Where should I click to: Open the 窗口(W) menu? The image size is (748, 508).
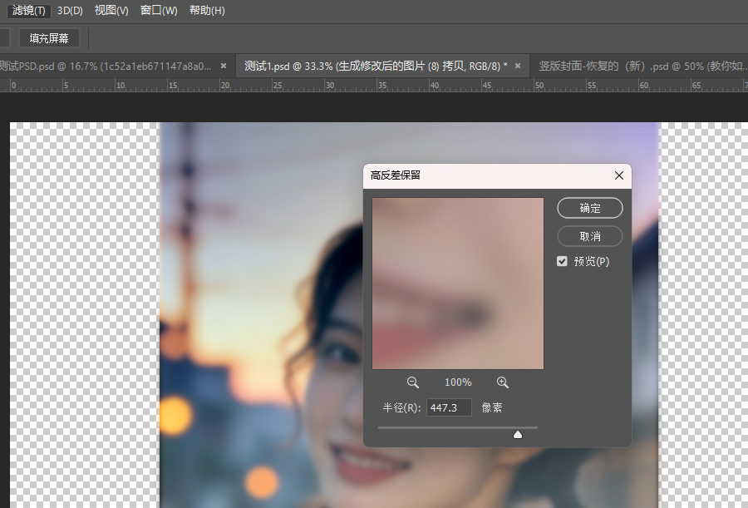159,11
